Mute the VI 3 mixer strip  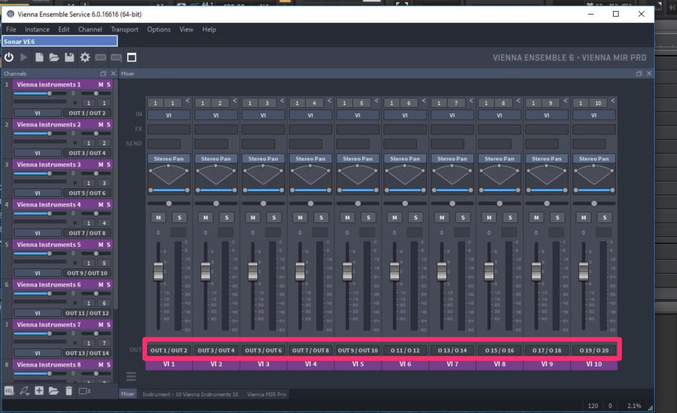pos(253,218)
